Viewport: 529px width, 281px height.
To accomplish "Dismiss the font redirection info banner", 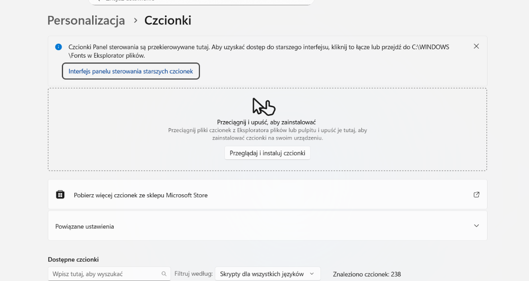I will click(476, 47).
